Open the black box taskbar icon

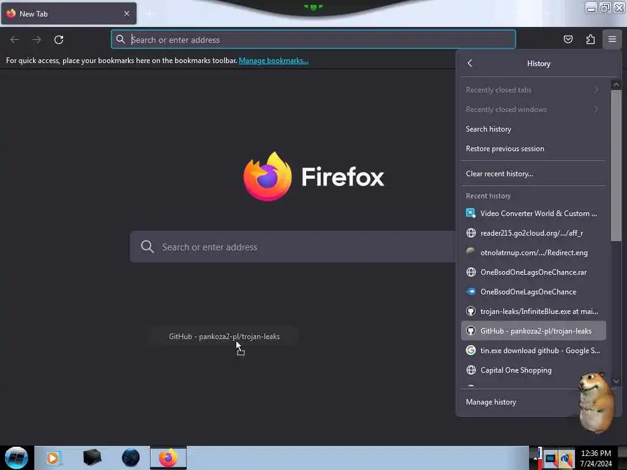pos(92,457)
